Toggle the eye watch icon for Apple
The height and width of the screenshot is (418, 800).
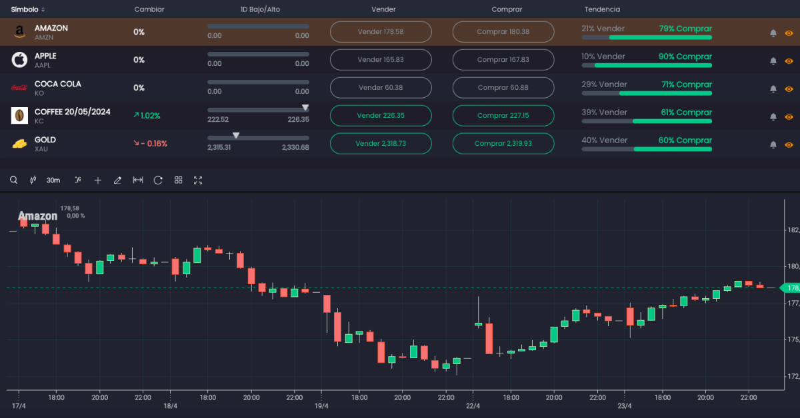pyautogui.click(x=789, y=60)
